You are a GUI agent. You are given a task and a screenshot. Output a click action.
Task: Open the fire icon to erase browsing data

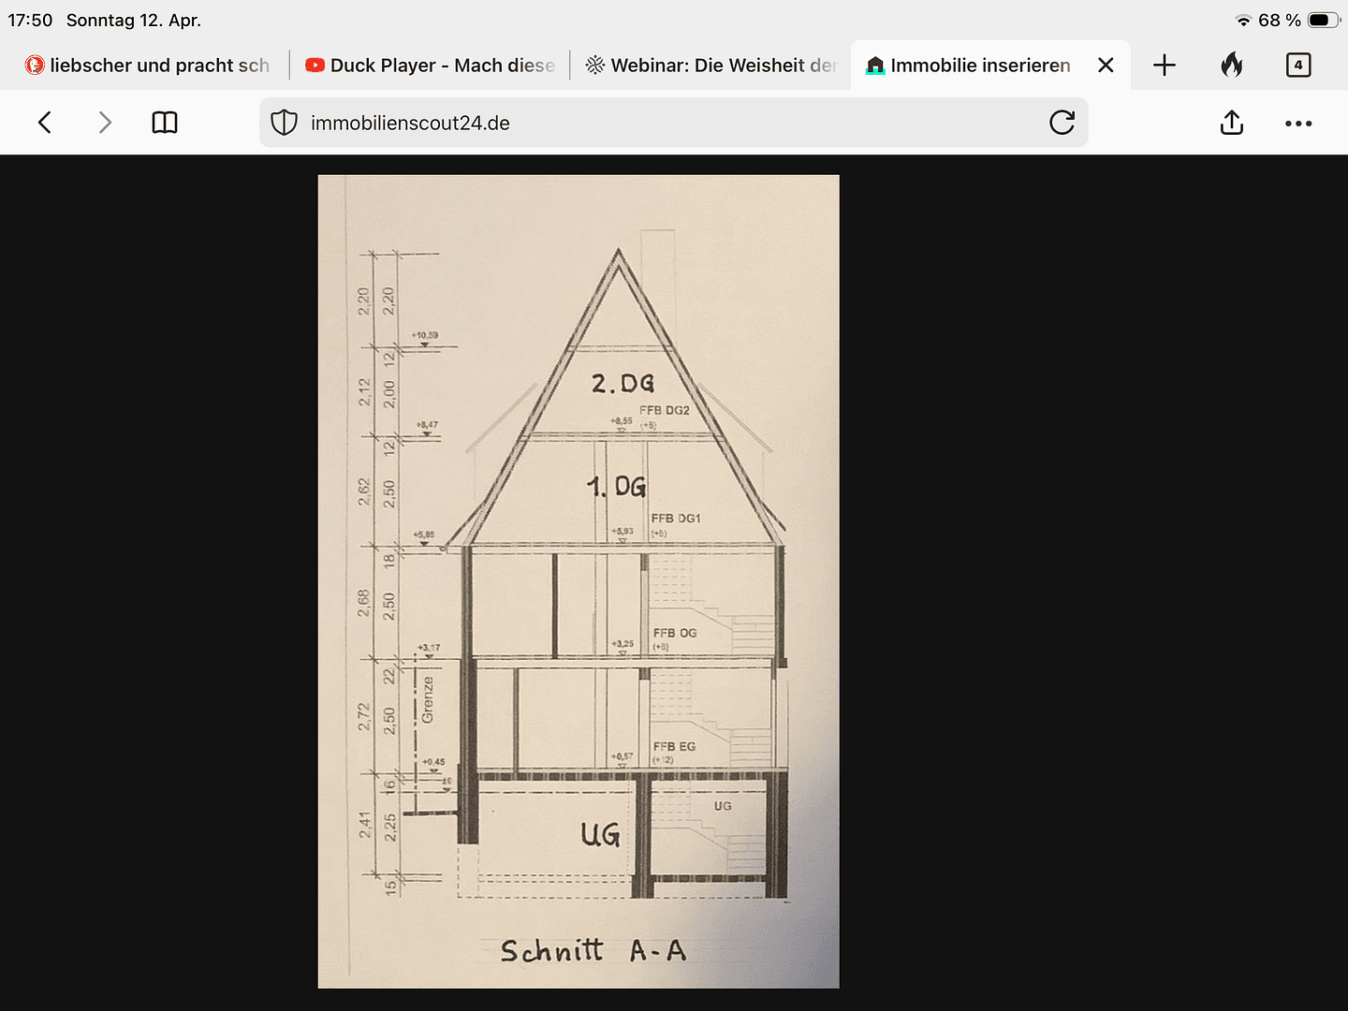coord(1233,65)
